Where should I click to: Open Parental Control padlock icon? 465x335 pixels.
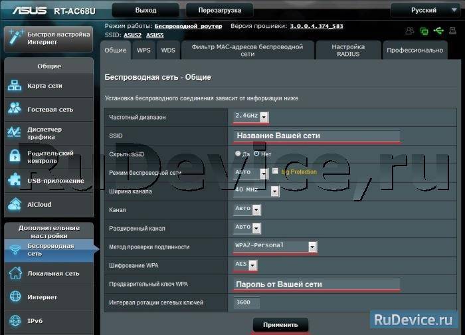coord(15,156)
